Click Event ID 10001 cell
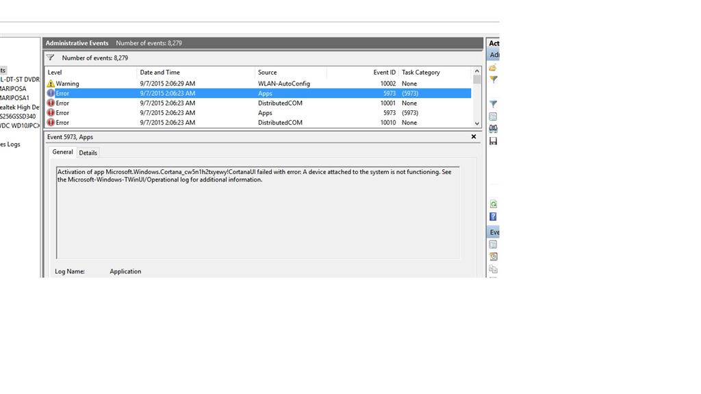Image resolution: width=701 pixels, height=394 pixels. (x=387, y=103)
